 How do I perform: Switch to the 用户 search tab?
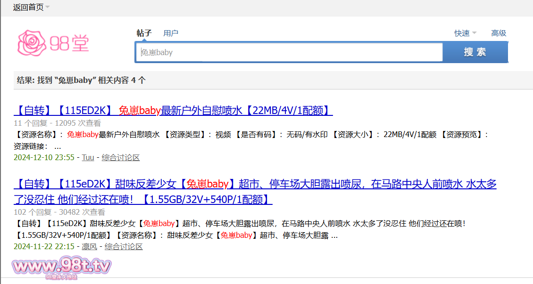pos(171,33)
